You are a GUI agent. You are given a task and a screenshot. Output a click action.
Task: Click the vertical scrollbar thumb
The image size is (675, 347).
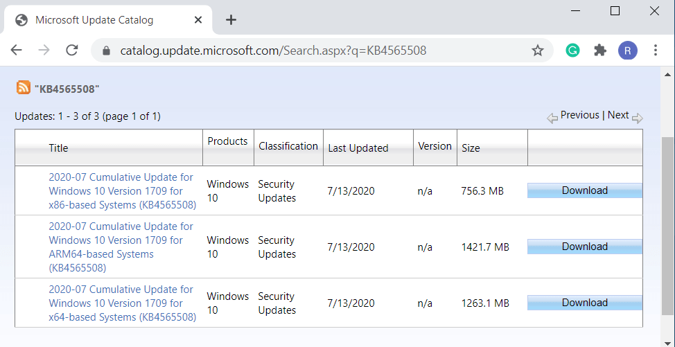[667, 226]
